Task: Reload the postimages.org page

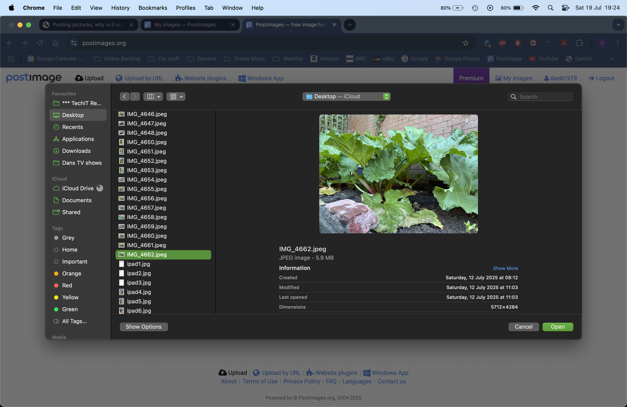Action: tap(40, 43)
